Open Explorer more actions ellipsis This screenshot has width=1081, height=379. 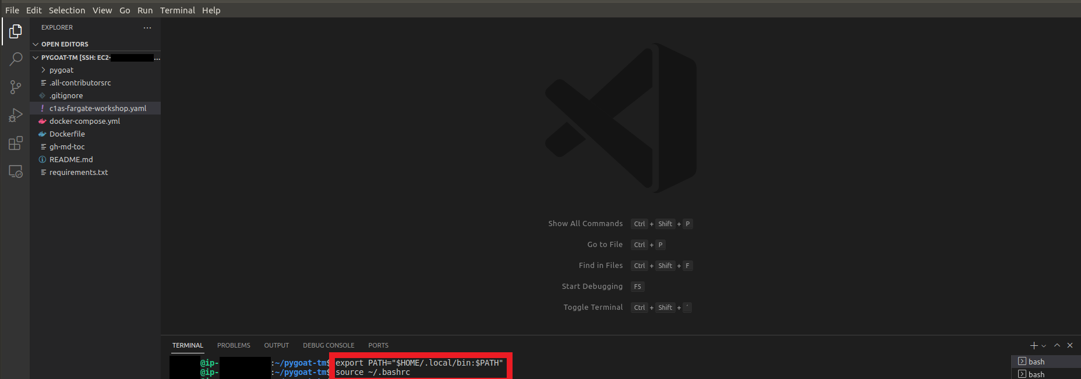(147, 27)
